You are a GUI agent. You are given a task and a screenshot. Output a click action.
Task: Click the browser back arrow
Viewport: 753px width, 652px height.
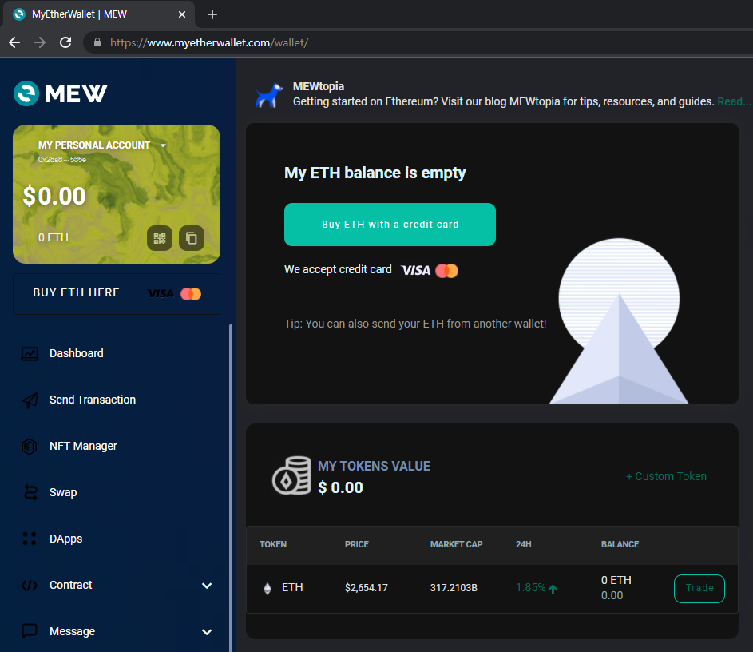coord(14,43)
